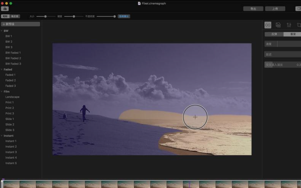Apply the Slide 2 preset
The width and height of the screenshot is (301, 188).
(10, 124)
